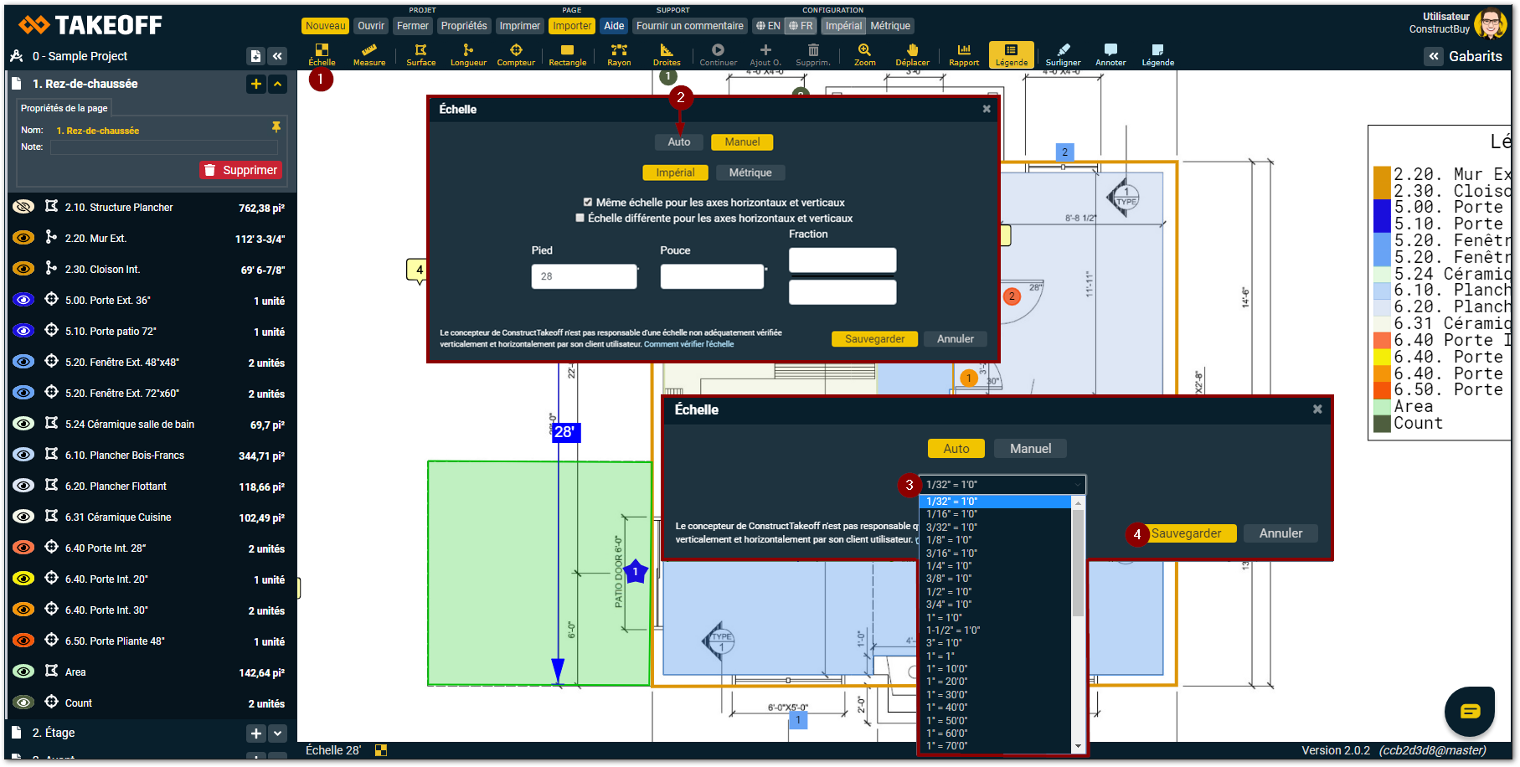Open the Importer page menu
This screenshot has height=767, width=1520.
pos(572,26)
